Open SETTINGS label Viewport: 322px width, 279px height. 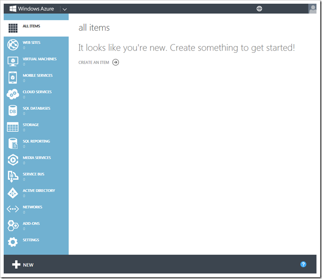[31, 240]
